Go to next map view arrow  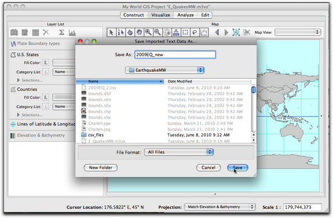[x=226, y=32]
